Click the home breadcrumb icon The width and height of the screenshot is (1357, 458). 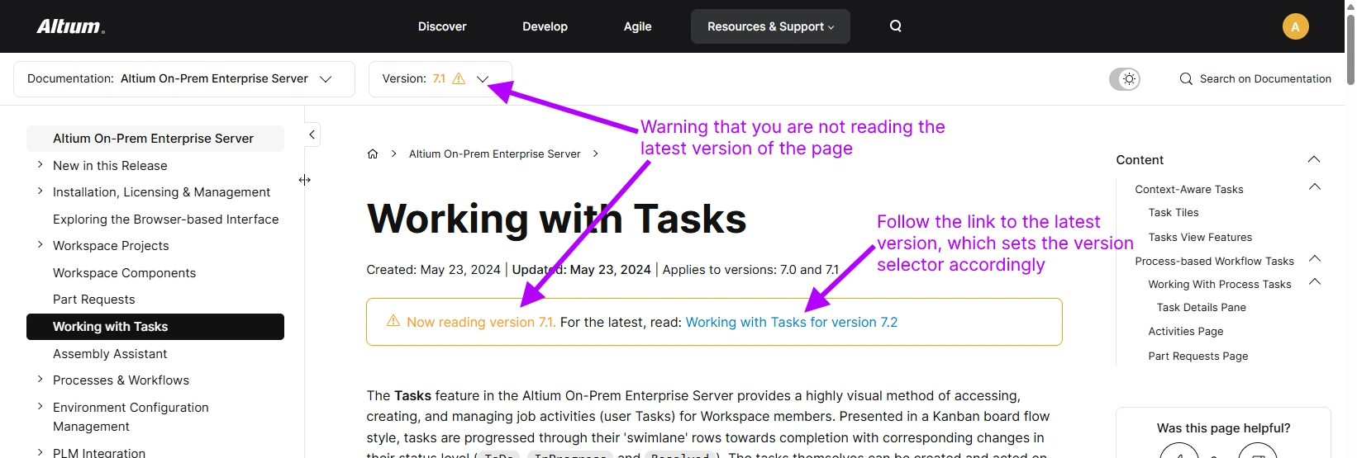pyautogui.click(x=373, y=154)
